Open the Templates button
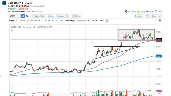 (139, 16)
